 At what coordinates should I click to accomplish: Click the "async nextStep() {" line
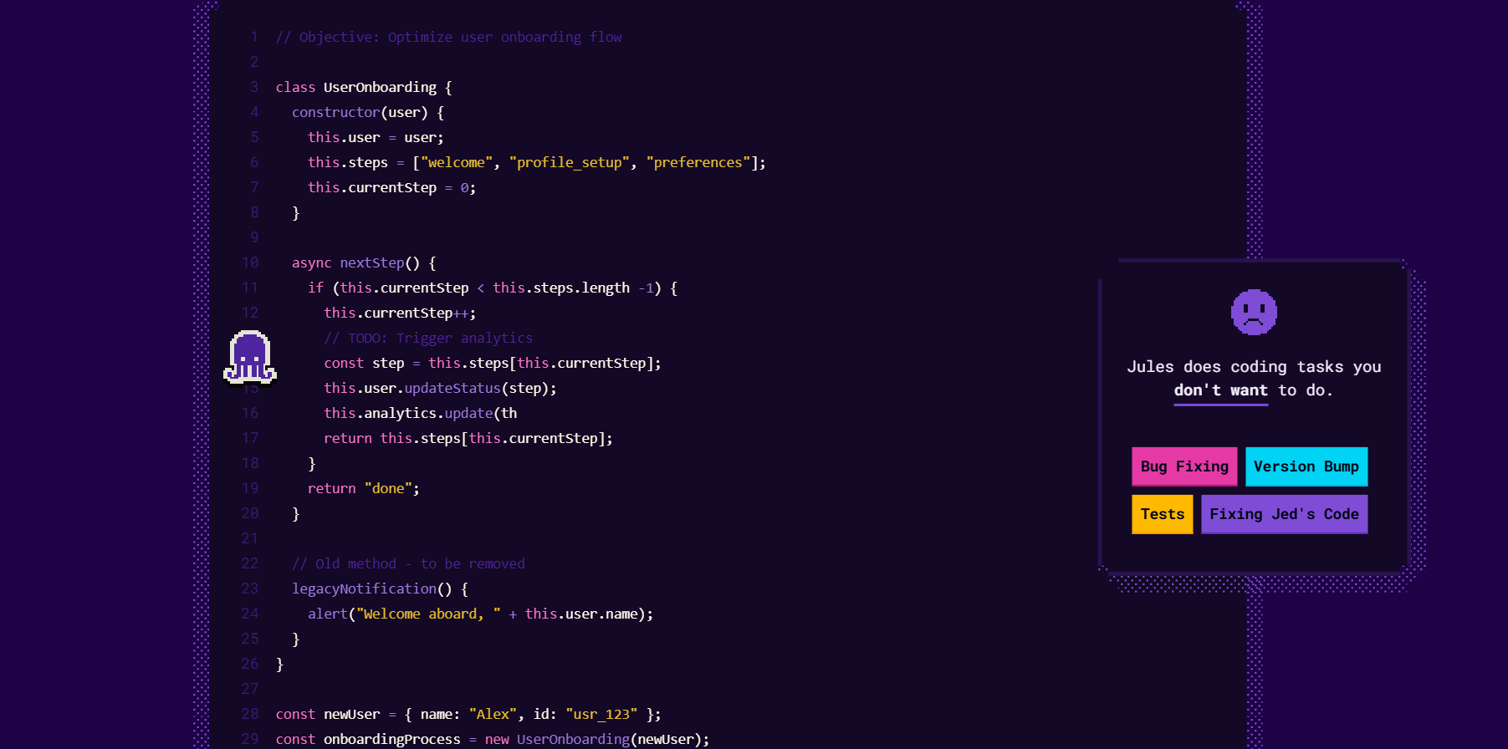coord(364,262)
